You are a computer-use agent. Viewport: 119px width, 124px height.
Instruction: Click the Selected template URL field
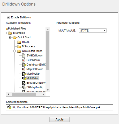pyautogui.click(x=59, y=107)
